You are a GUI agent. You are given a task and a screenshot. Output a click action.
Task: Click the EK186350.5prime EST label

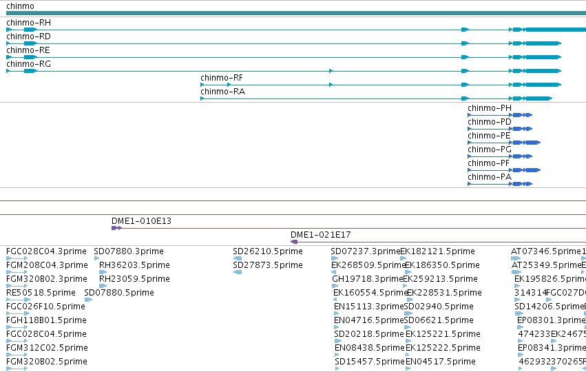[x=443, y=265]
